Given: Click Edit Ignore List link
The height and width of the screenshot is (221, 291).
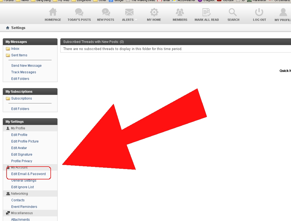Looking at the screenshot, I should [22, 187].
